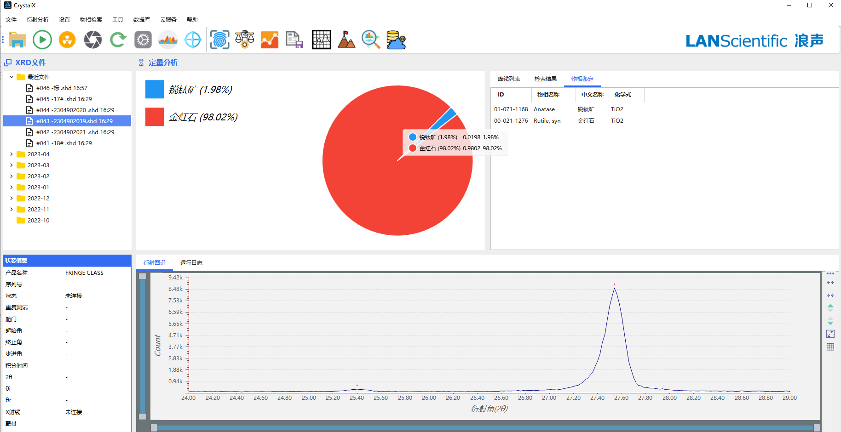
Task: Toggle the chart grid lines icon
Action: click(x=830, y=347)
